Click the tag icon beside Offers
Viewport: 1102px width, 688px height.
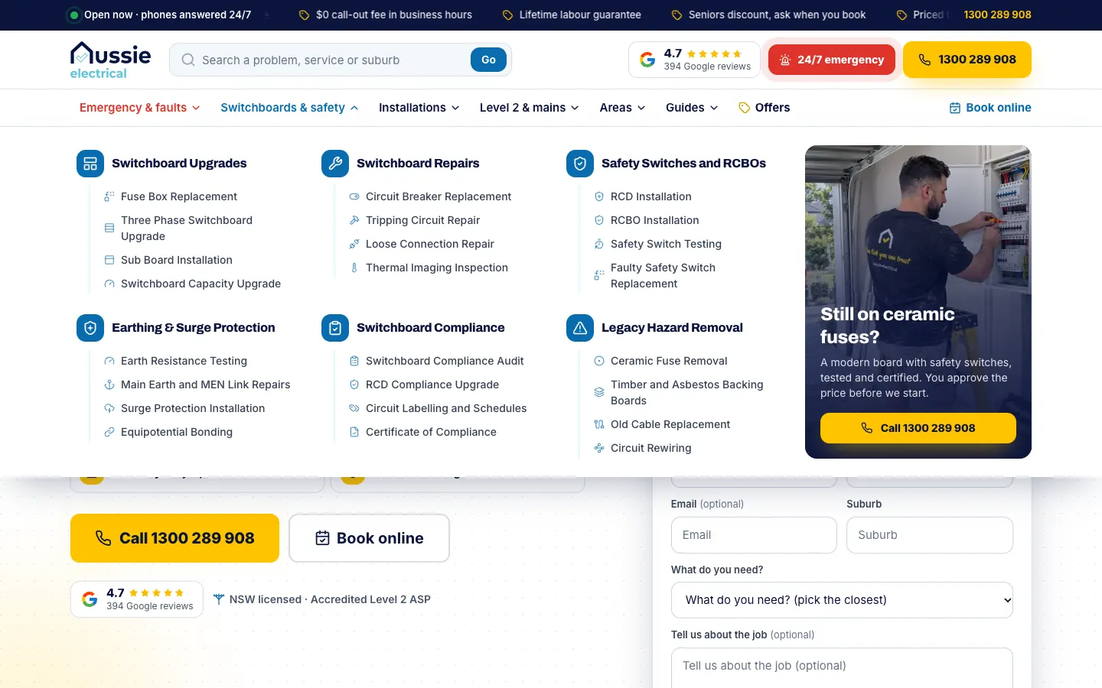744,108
